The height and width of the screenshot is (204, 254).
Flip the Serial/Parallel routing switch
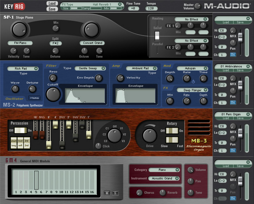click(157, 36)
